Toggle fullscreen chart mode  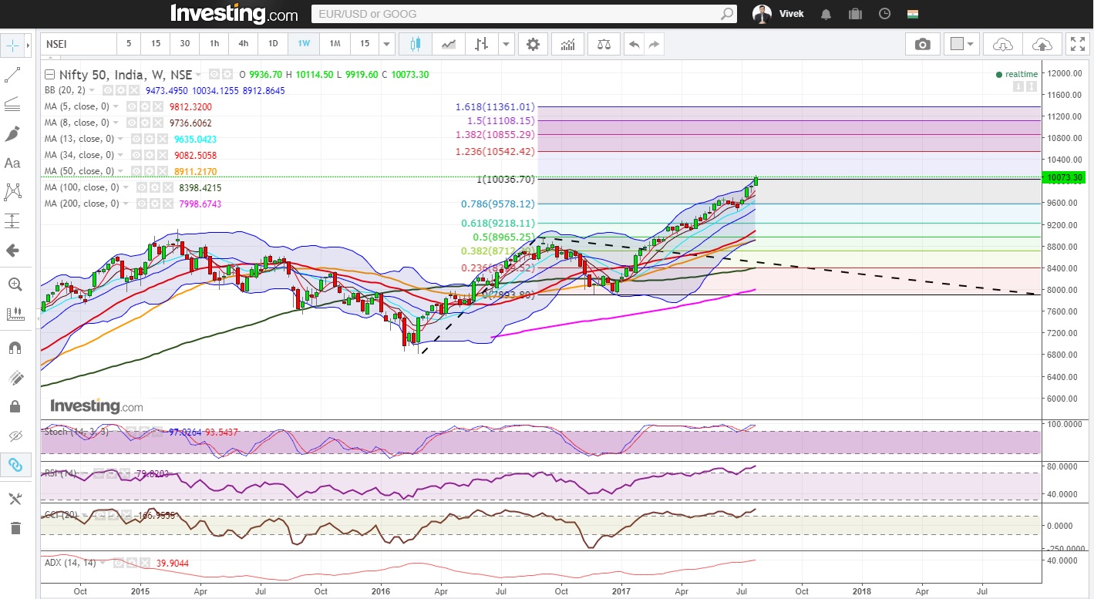1077,44
